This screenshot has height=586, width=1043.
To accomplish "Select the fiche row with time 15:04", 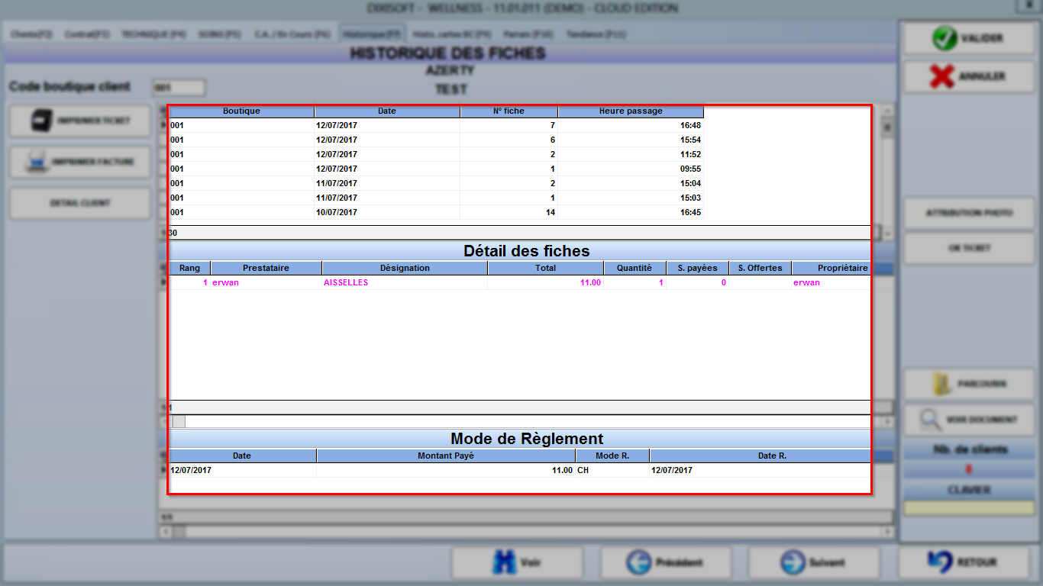I will tap(436, 183).
